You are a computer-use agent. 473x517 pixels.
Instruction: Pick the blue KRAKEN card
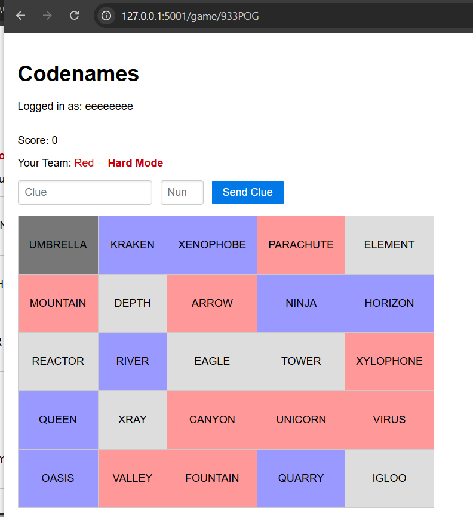pyautogui.click(x=133, y=245)
